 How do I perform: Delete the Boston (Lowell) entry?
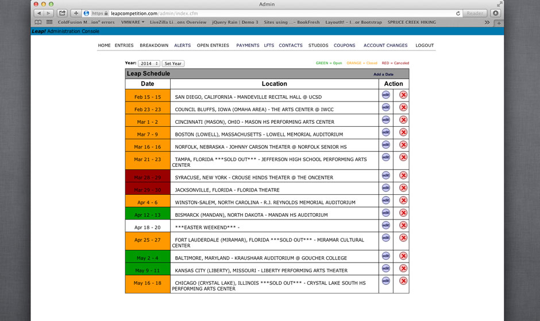pos(403,132)
